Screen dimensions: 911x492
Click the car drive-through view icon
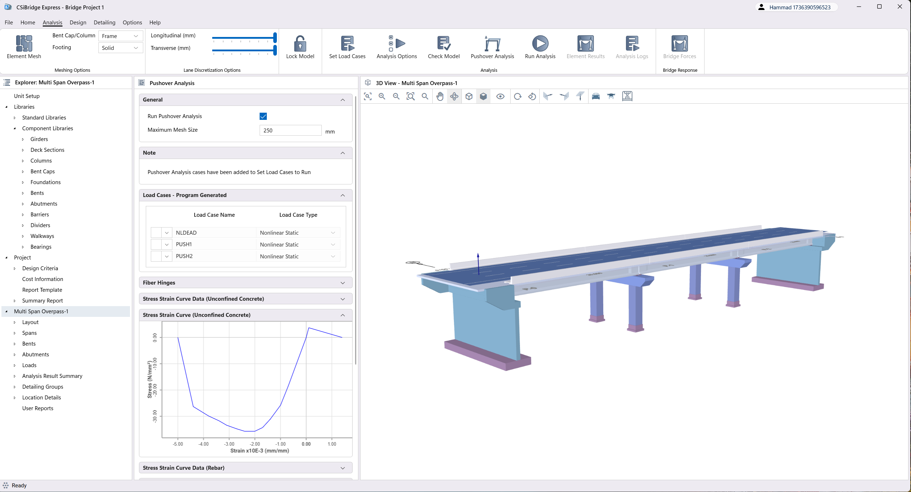click(596, 96)
